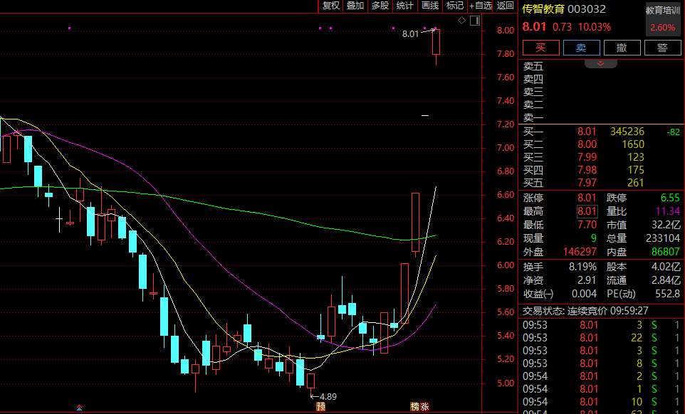Click the 交易状态 连续竞价 status line

pyautogui.click(x=585, y=311)
